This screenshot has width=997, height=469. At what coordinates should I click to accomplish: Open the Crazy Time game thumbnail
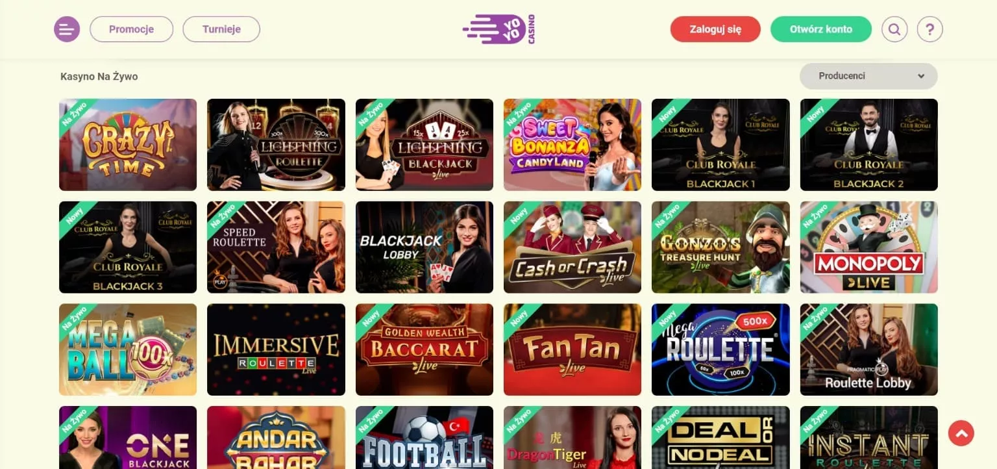coord(128,145)
